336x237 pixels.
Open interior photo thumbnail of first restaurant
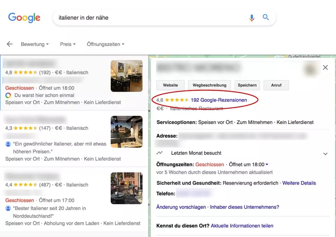[126, 76]
